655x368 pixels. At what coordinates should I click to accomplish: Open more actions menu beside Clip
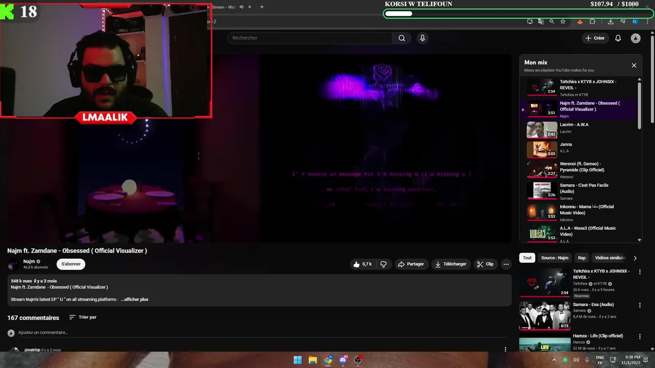[506, 264]
